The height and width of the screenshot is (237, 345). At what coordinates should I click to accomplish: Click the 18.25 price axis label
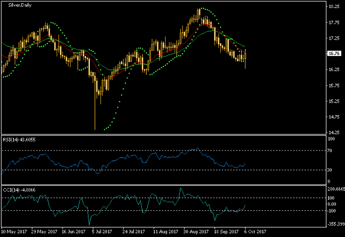point(334,6)
